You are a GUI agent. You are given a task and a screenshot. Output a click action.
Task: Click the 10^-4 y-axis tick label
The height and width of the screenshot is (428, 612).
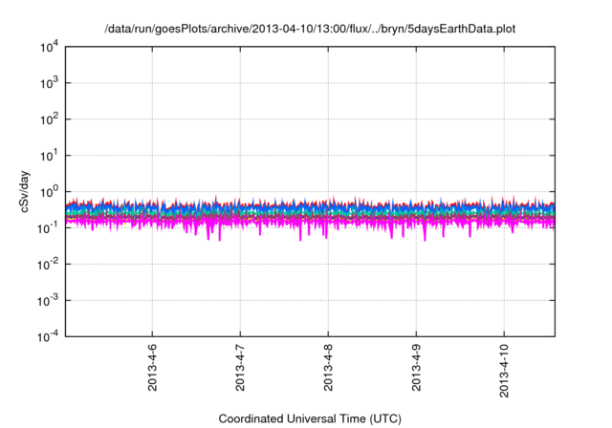48,336
